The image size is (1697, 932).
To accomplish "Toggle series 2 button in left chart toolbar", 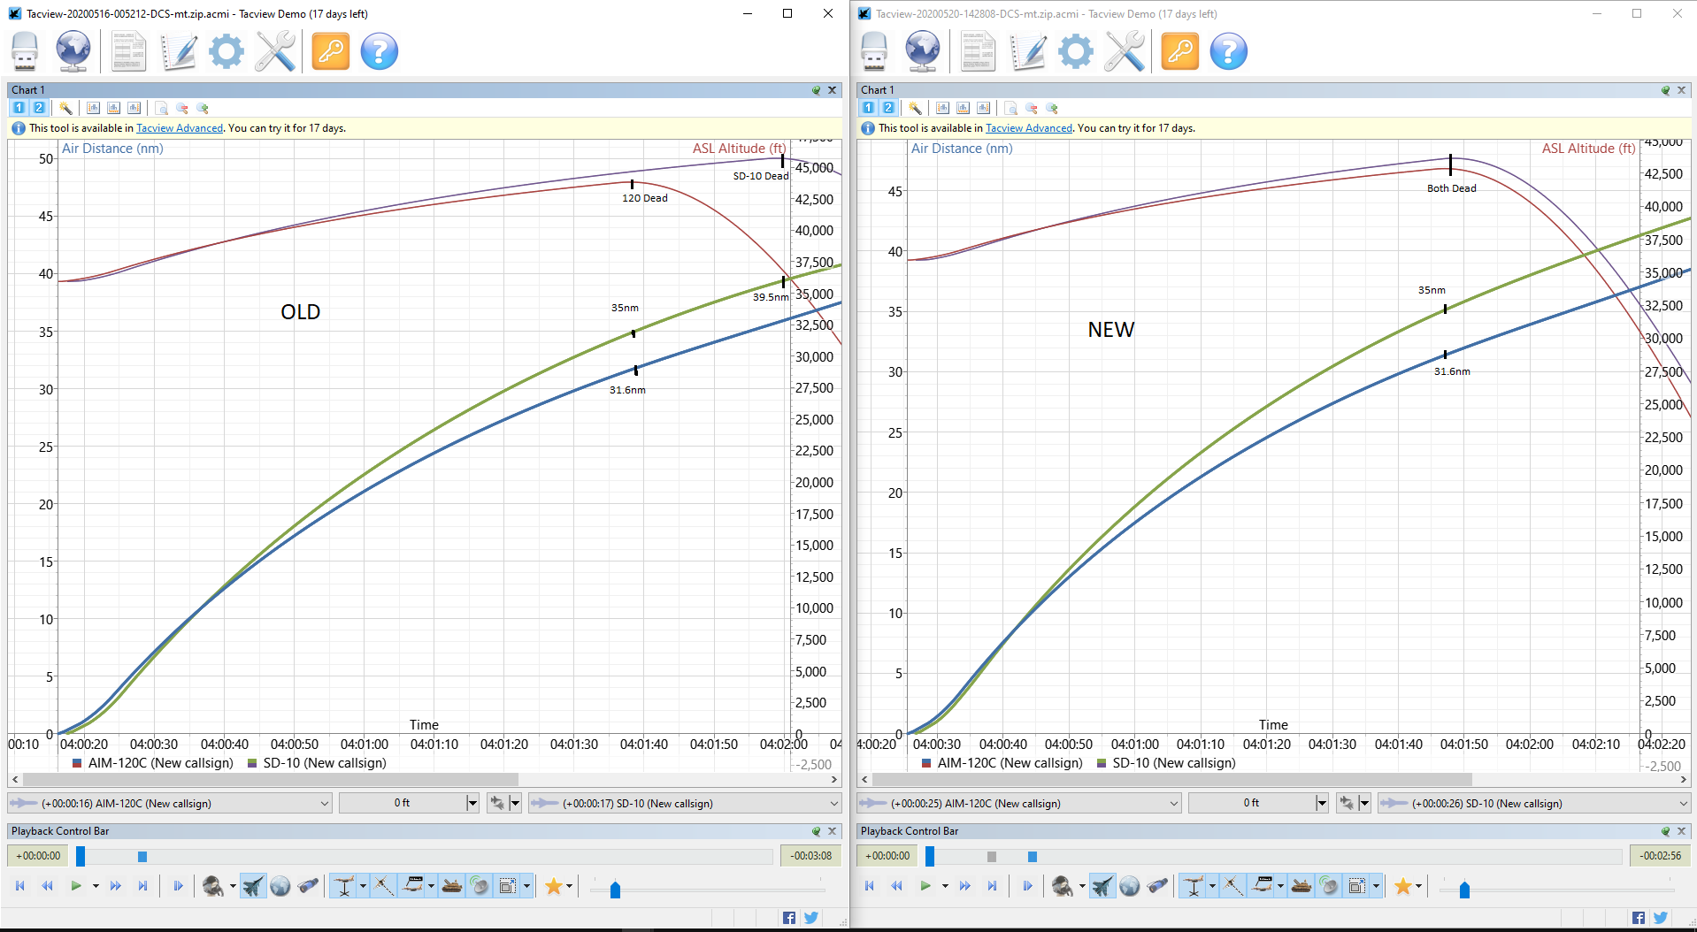I will [39, 108].
